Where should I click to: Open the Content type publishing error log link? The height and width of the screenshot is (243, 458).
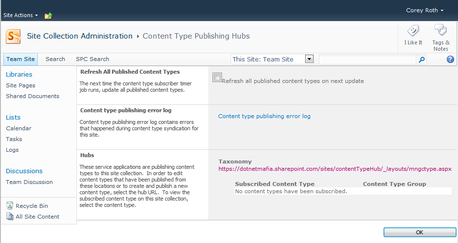tap(264, 116)
